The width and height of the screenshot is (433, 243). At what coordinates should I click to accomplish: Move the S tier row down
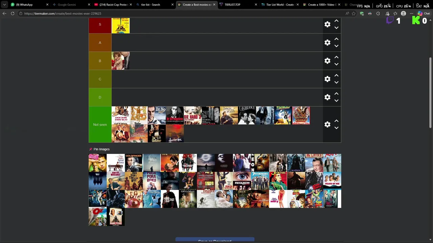[336, 28]
